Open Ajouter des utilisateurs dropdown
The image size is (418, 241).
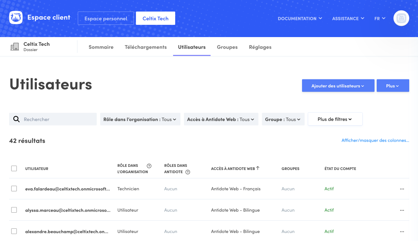(338, 86)
